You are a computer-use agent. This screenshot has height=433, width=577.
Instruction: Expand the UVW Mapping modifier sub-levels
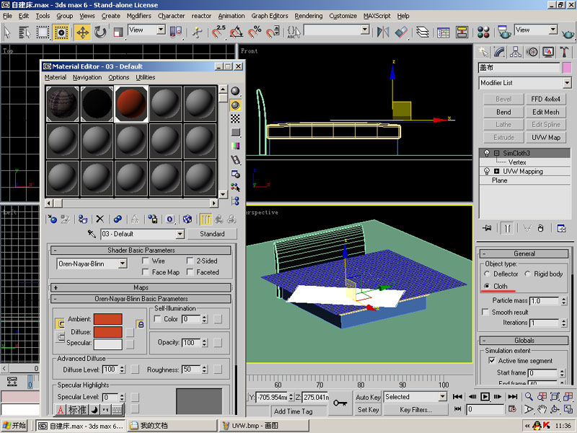[497, 171]
